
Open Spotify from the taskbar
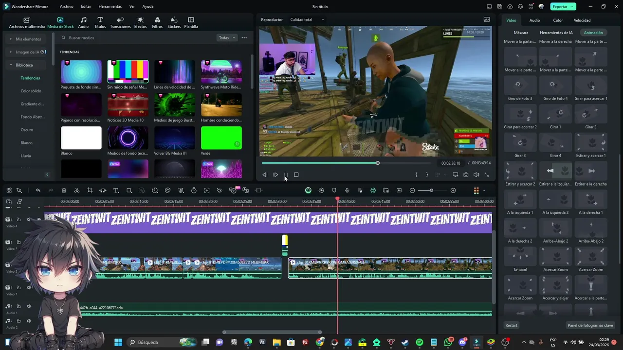tap(420, 342)
